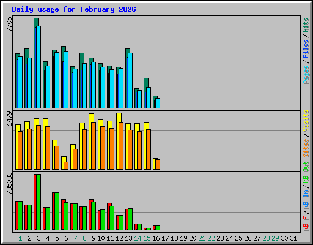Screen dimensions: 313x245
Task: Click the 'Daily usage for February 2026' title
Action: pos(74,9)
